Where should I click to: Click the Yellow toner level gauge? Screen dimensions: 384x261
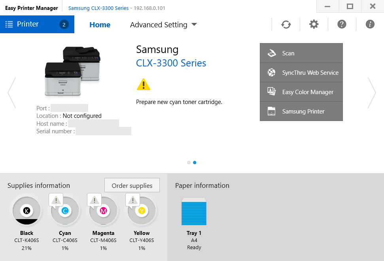(142, 210)
